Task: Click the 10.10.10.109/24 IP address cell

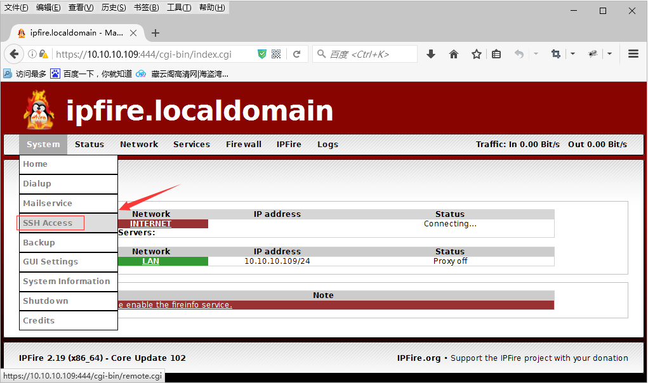Action: [277, 261]
